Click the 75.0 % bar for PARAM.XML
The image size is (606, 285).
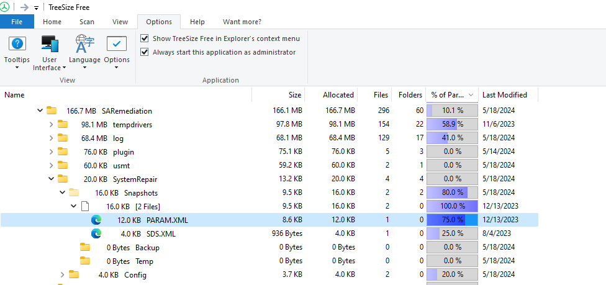(x=452, y=220)
